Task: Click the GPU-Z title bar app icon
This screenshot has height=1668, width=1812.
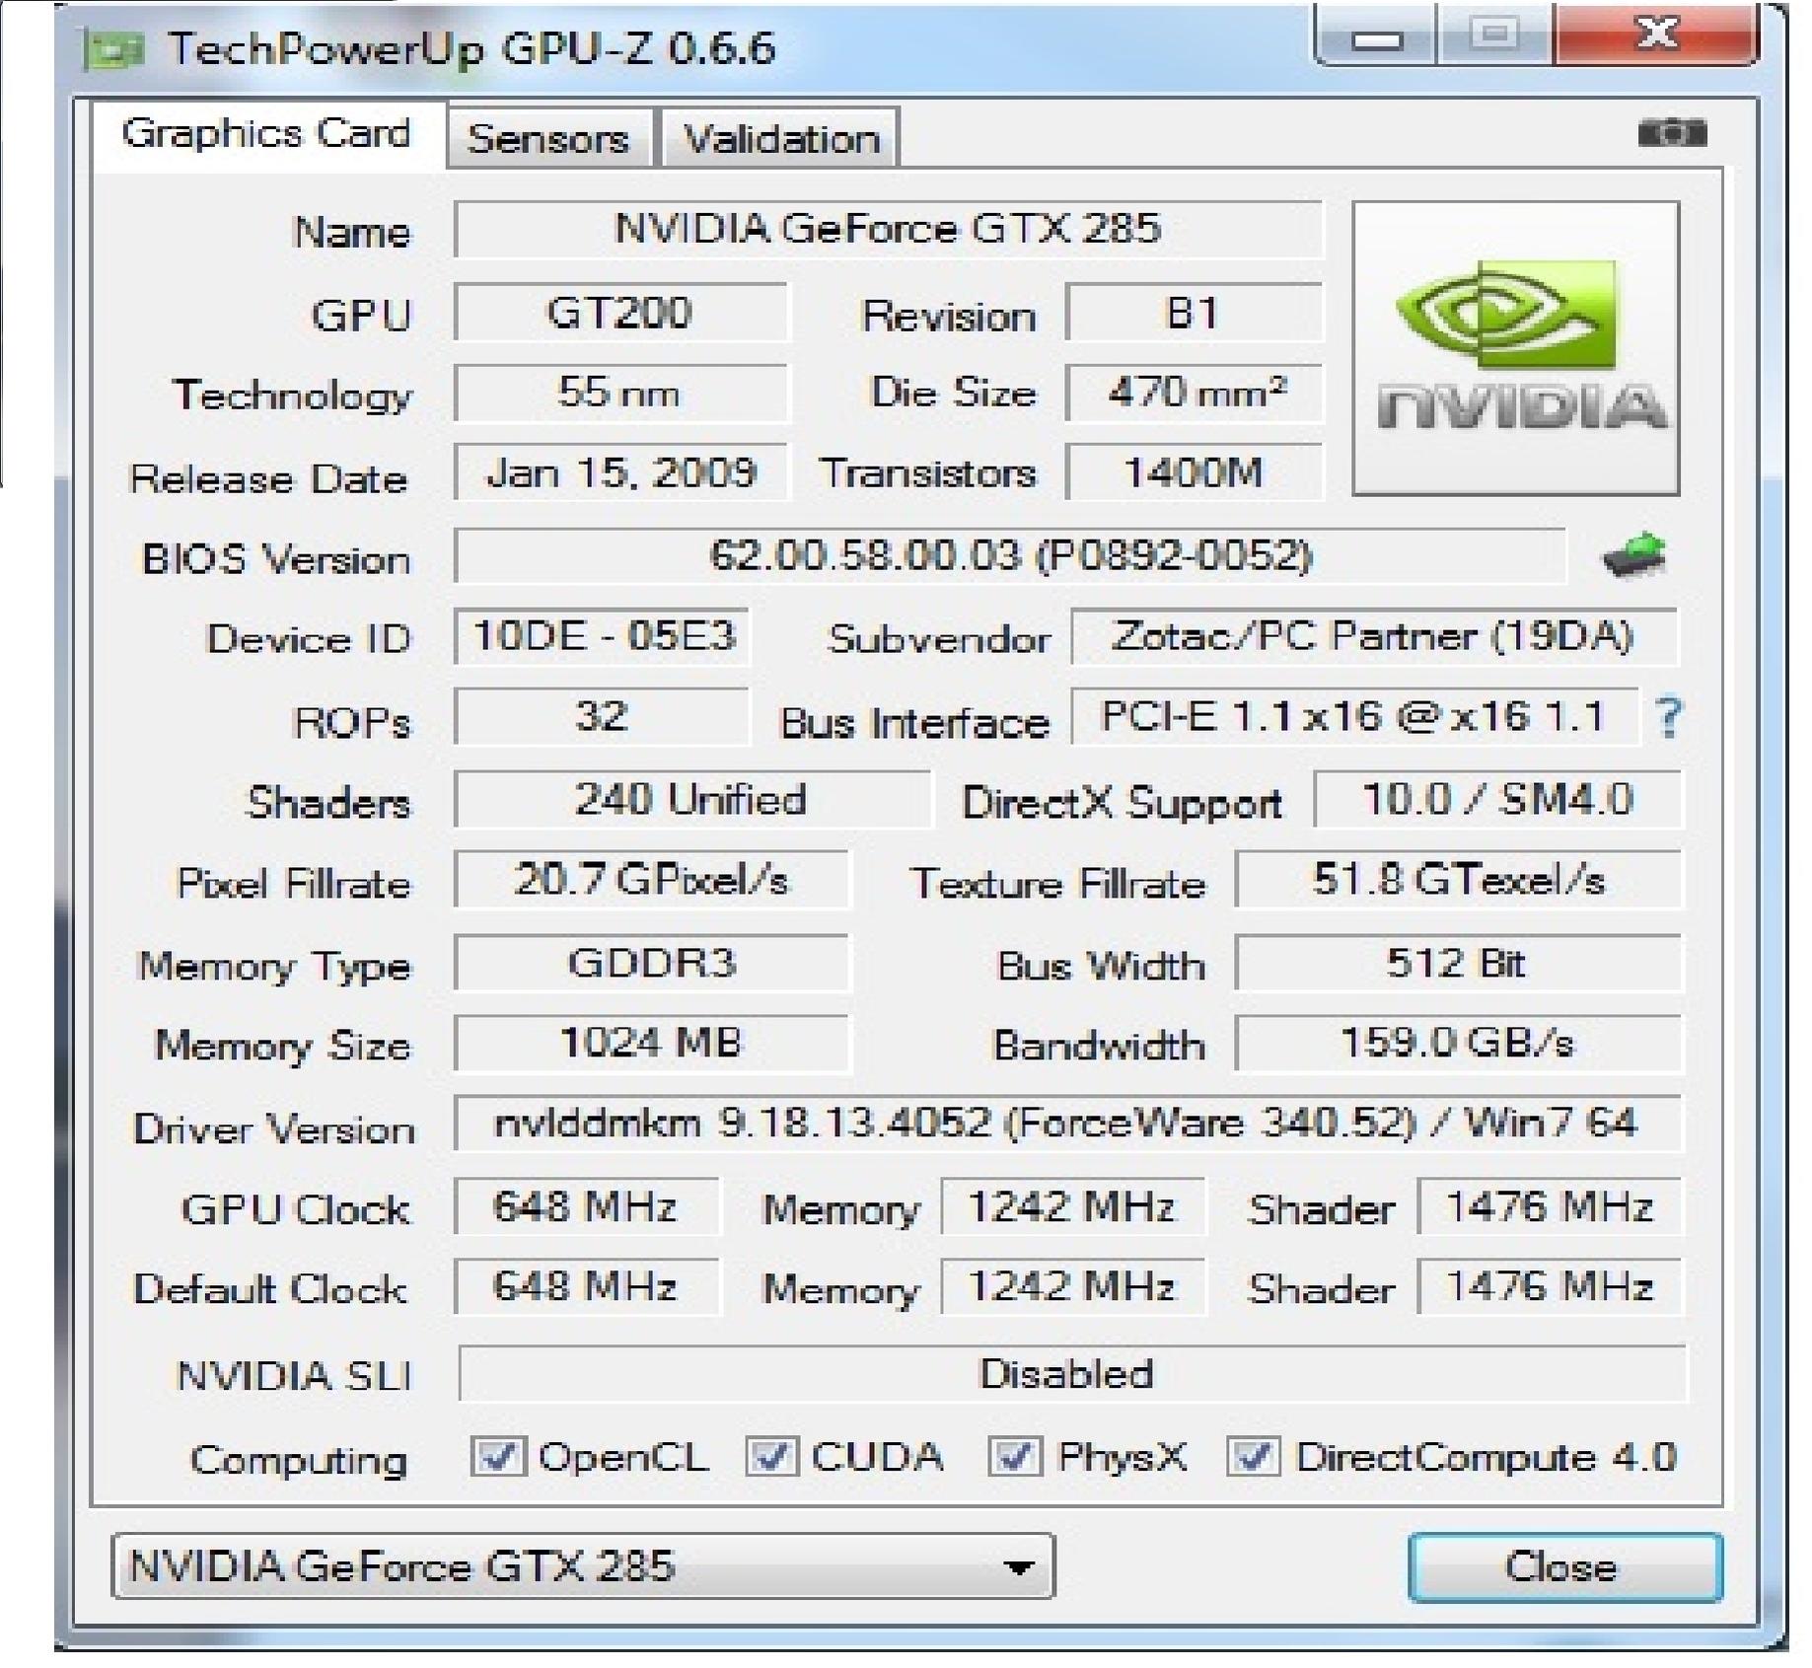Action: tap(114, 49)
